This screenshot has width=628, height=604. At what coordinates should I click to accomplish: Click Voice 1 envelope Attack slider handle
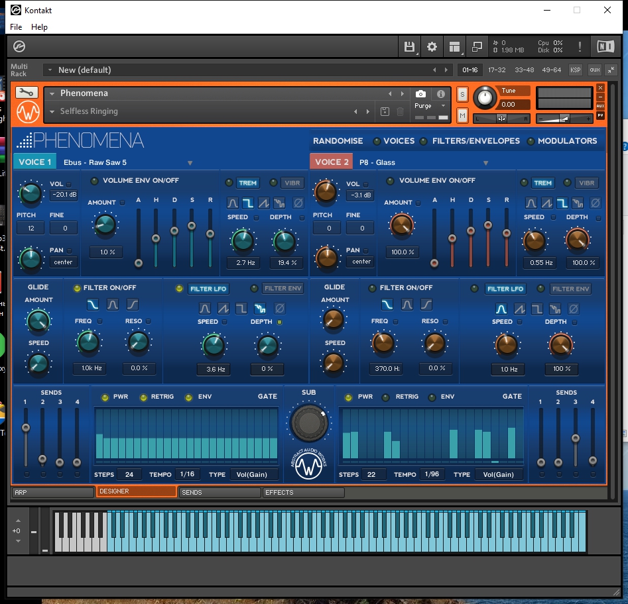139,263
